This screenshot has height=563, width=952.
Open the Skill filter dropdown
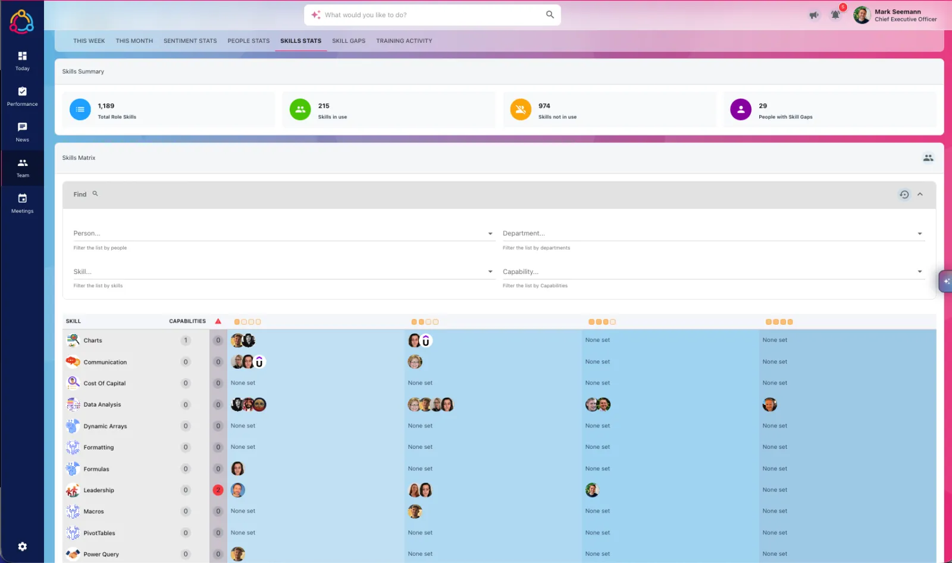pos(283,272)
